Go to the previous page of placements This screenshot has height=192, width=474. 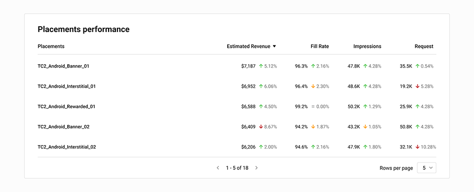(x=218, y=168)
